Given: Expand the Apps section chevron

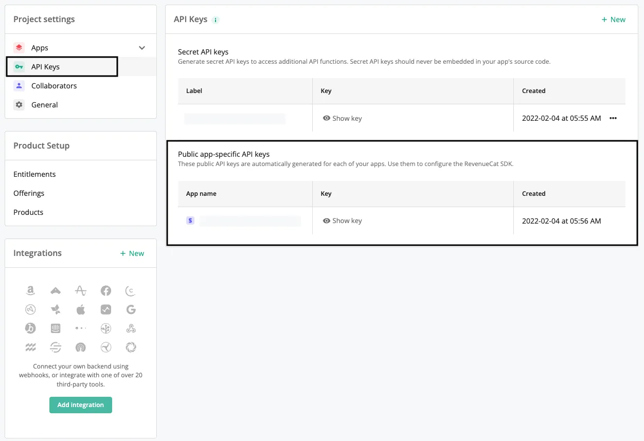Looking at the screenshot, I should 142,48.
